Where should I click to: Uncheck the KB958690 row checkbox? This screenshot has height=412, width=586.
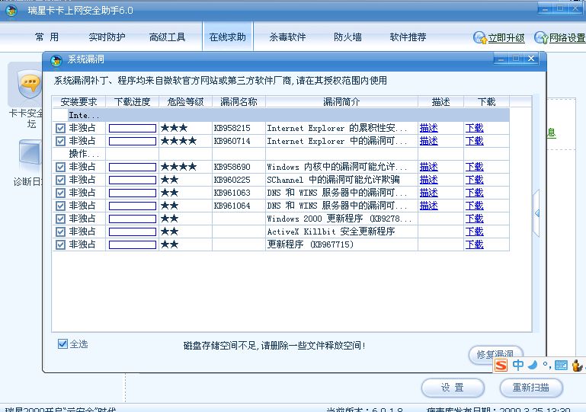[60, 167]
